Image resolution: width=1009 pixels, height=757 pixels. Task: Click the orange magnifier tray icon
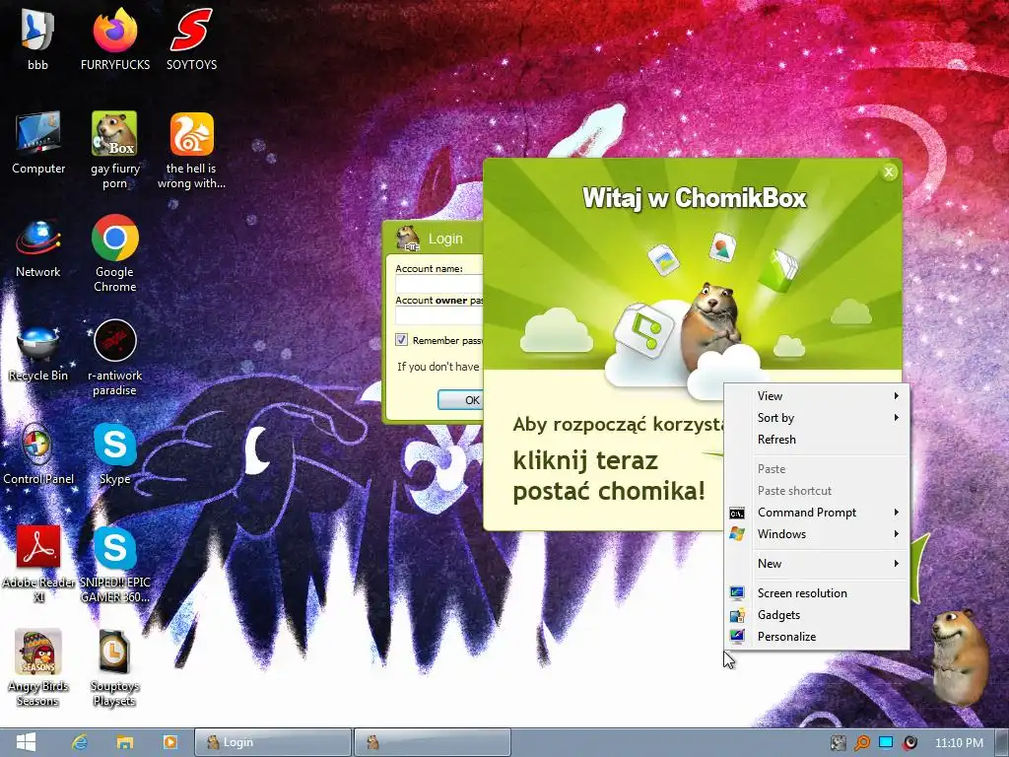(x=861, y=743)
